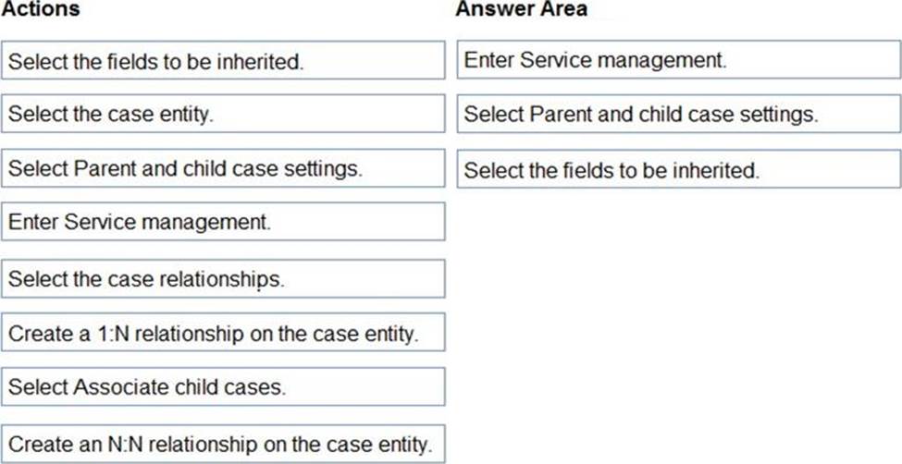Click 'Select the fields to be inherited' in Actions list
The height and width of the screenshot is (464, 902).
pyautogui.click(x=223, y=62)
